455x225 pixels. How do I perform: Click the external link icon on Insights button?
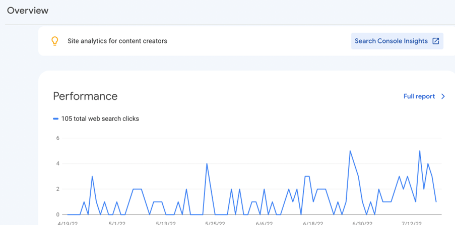click(436, 41)
